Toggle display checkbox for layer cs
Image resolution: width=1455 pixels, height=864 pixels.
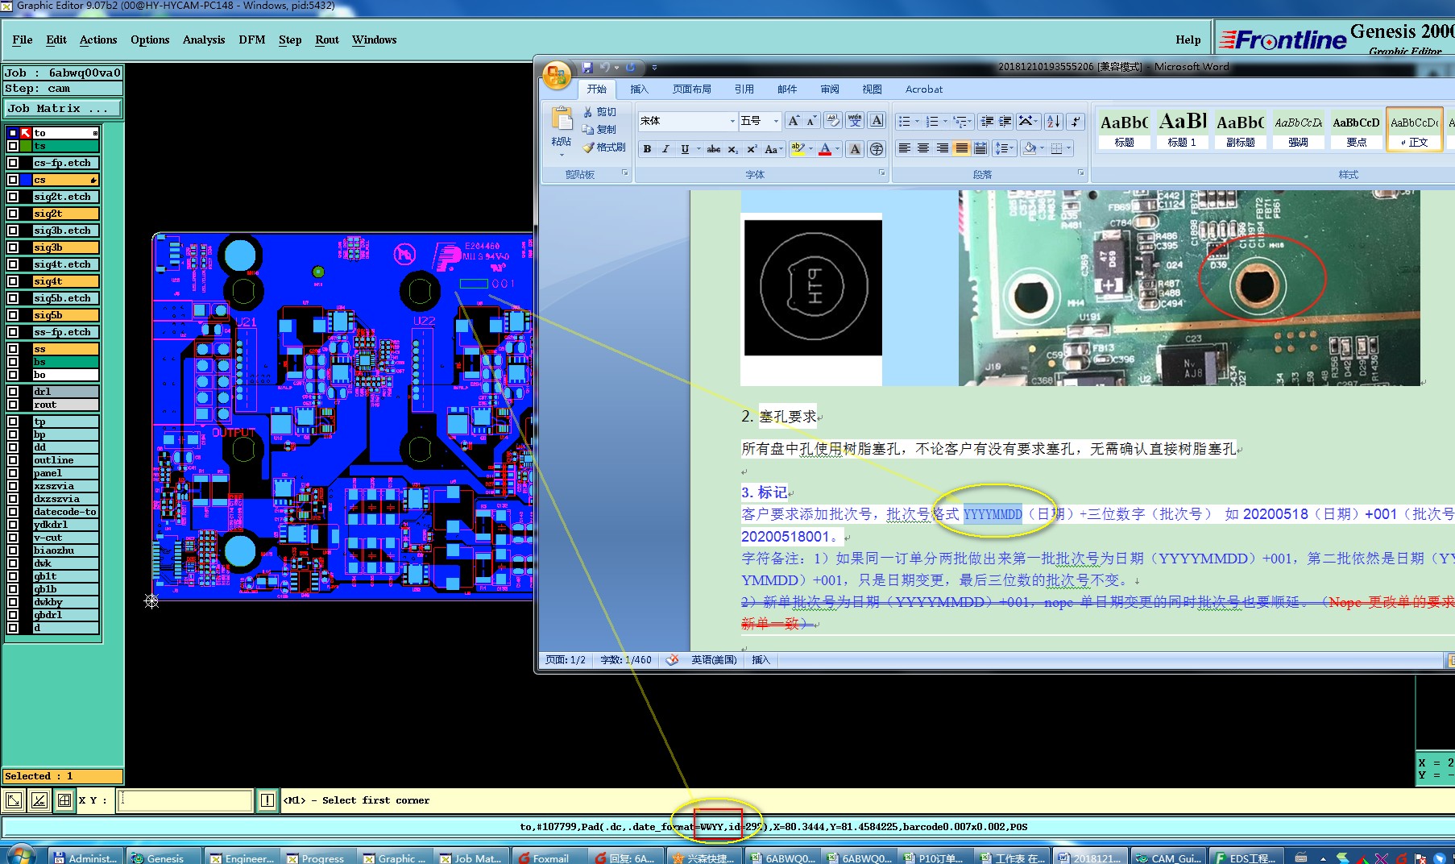pos(13,180)
